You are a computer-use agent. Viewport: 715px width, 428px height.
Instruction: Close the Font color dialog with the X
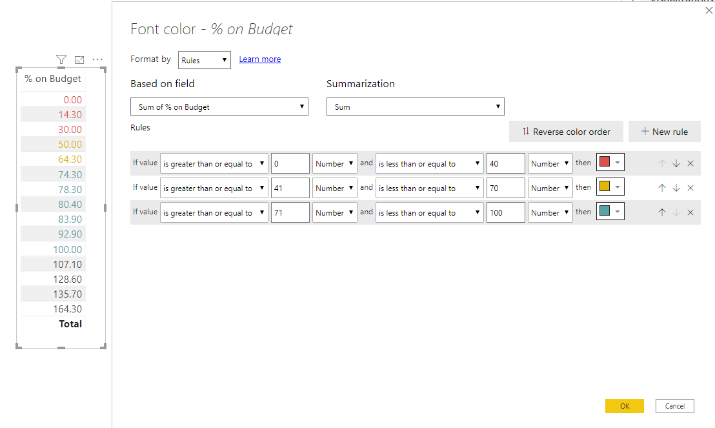tap(709, 10)
